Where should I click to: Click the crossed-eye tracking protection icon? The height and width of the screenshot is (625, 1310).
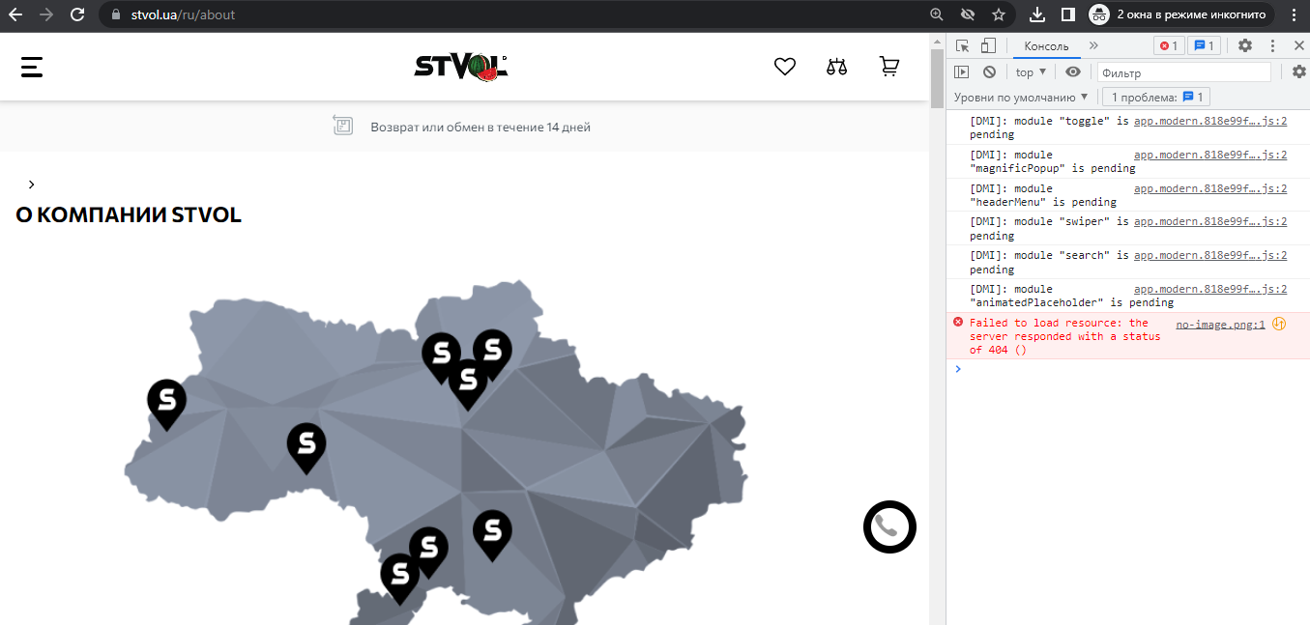click(x=967, y=14)
